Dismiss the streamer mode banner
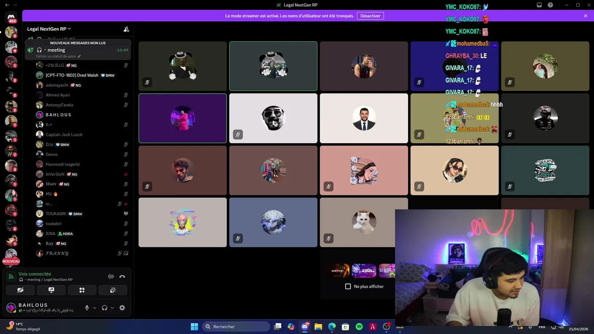This screenshot has height=334, width=594. pyautogui.click(x=586, y=16)
